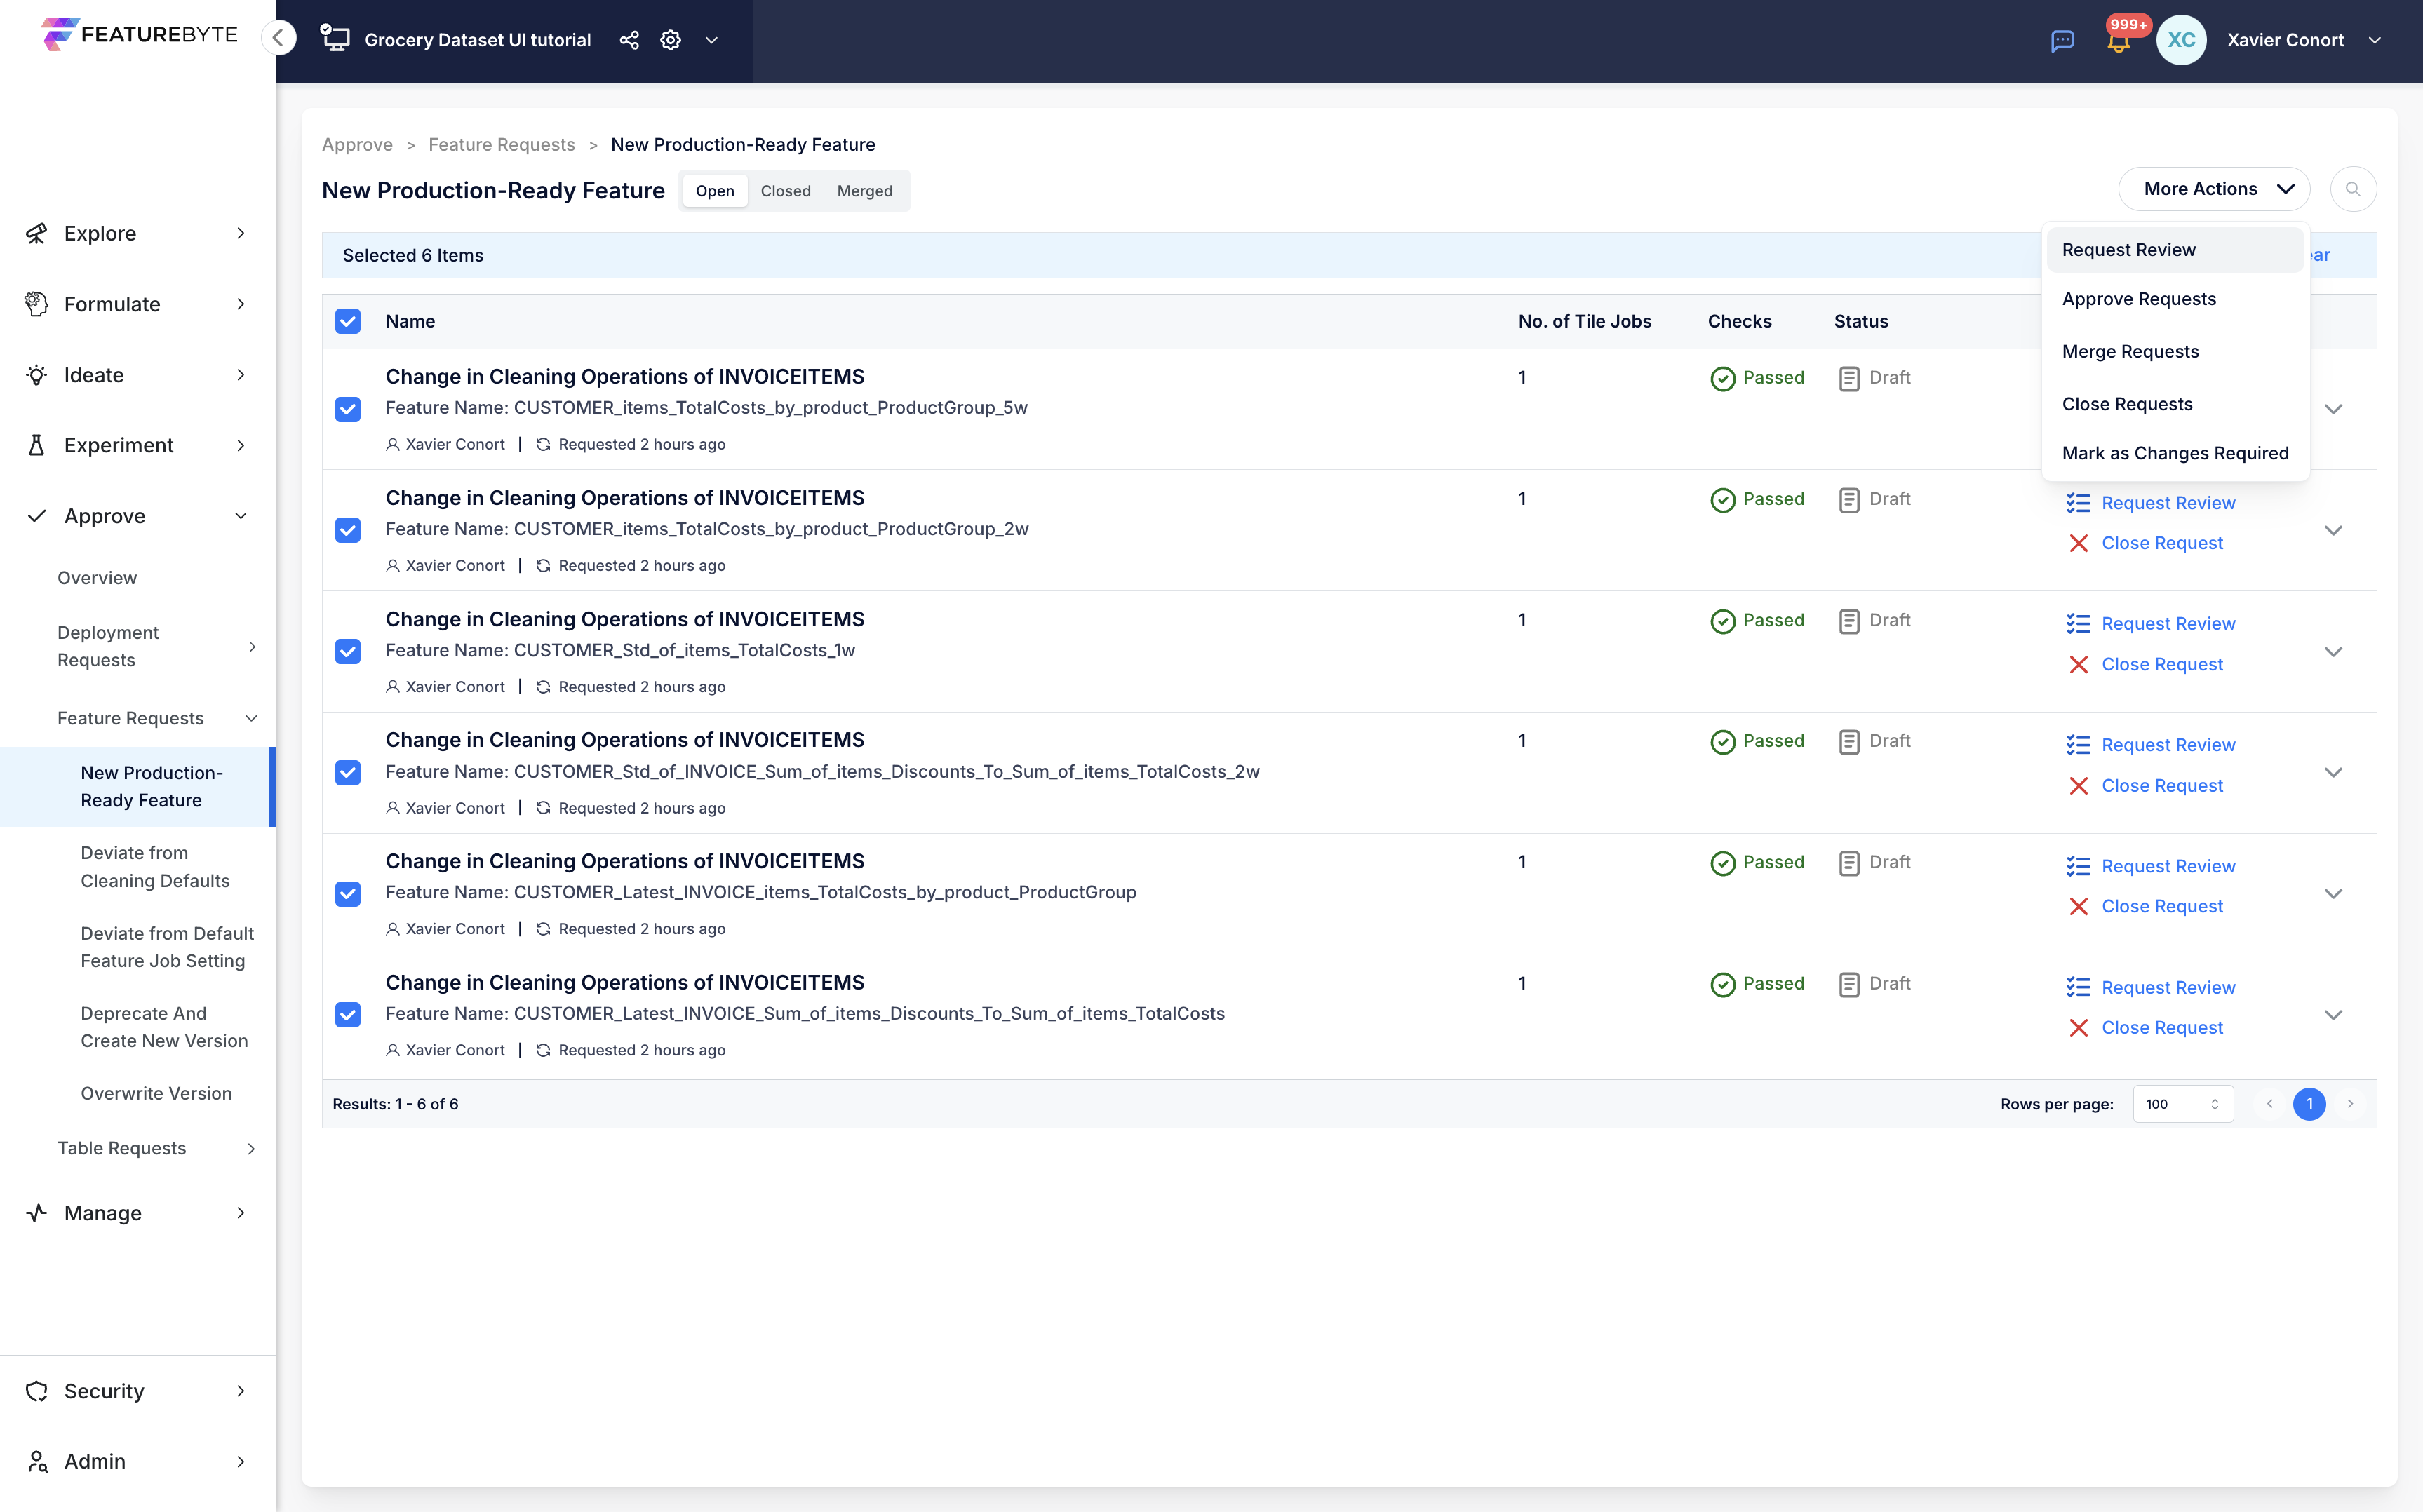Click Passed icon in CUSTOMER_Latest_INVOICE_items_TotalCosts row

pos(1722,863)
